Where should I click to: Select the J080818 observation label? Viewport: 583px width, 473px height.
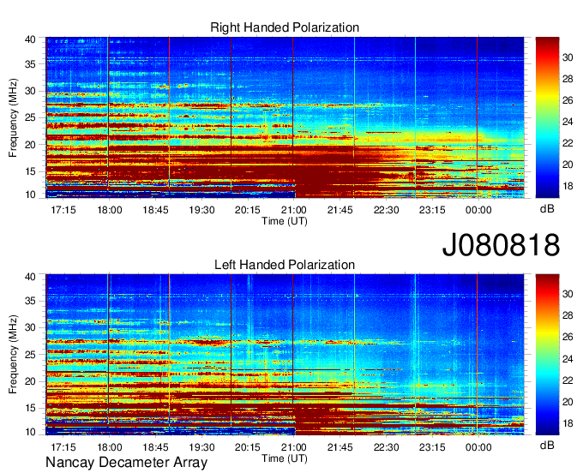click(501, 245)
